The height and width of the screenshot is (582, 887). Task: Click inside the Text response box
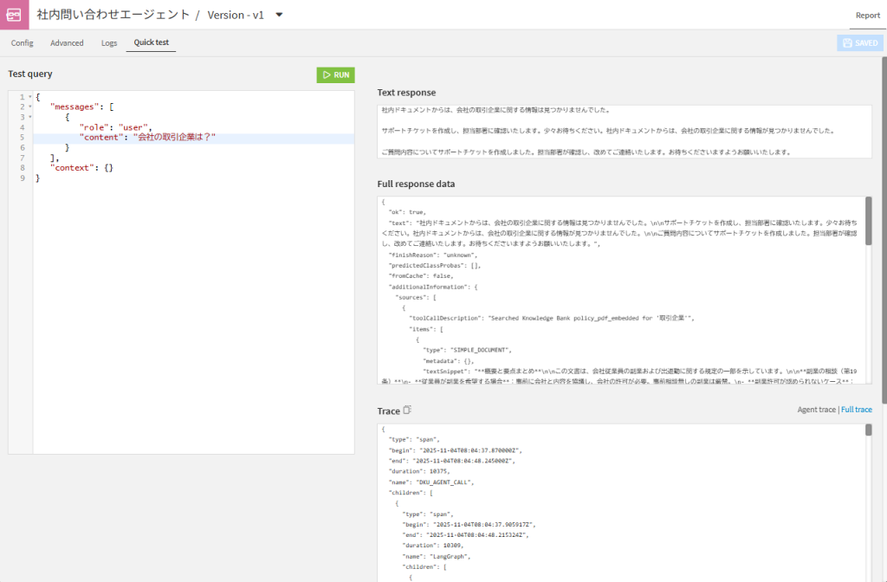click(x=624, y=132)
